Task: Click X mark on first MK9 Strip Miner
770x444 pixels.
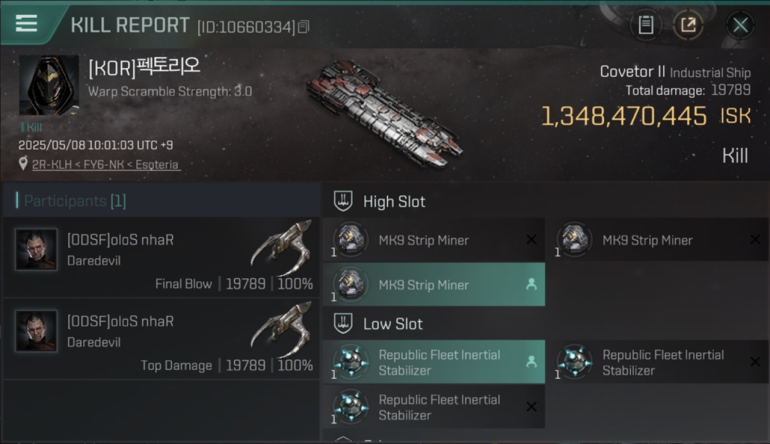Action: tap(531, 240)
